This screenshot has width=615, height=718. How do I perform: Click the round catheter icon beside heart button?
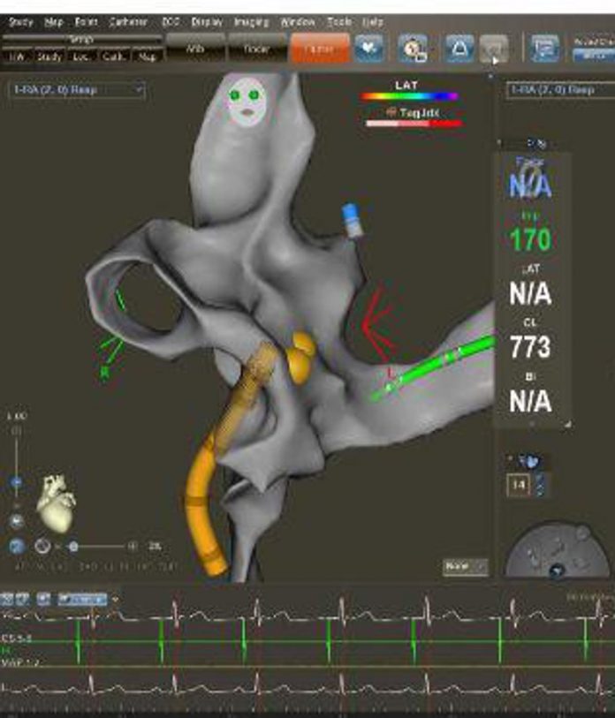pos(413,49)
